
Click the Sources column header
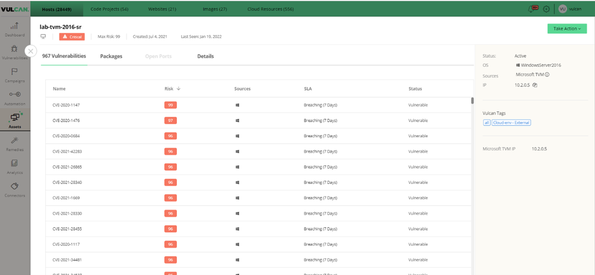pos(242,89)
